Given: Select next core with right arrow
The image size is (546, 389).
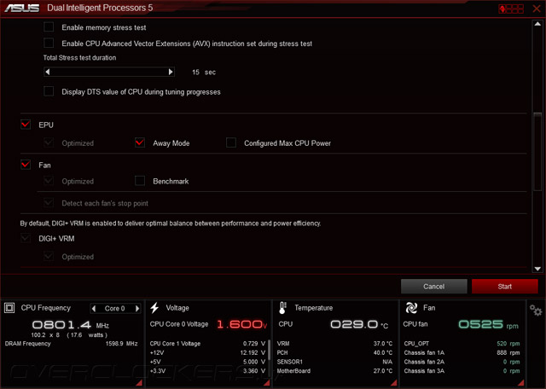Looking at the screenshot, I should point(137,308).
